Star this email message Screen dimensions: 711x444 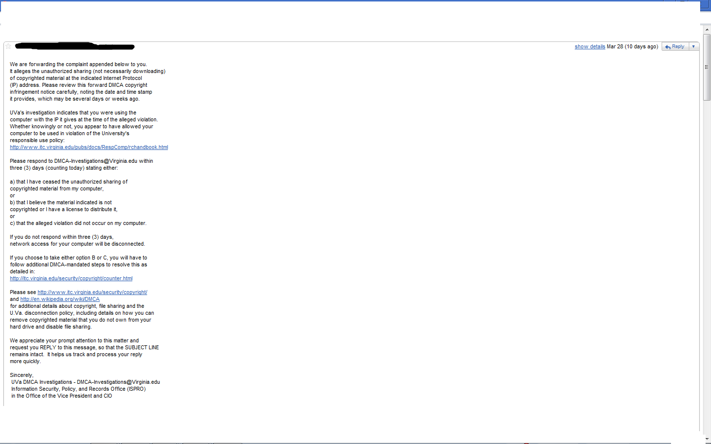tap(8, 46)
